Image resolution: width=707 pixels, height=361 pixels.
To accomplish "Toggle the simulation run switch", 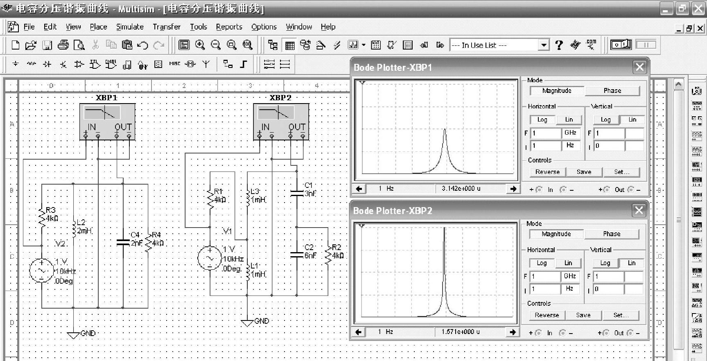I will 621,45.
